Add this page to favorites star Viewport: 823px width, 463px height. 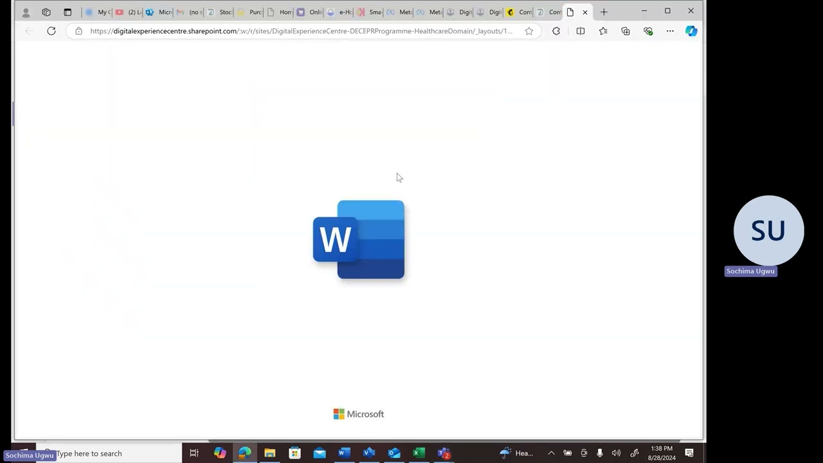click(x=529, y=31)
